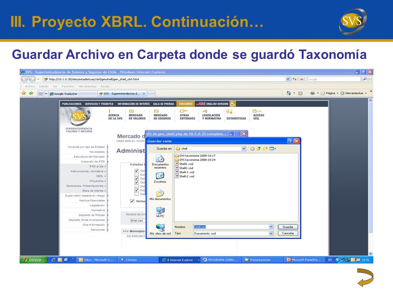Click the RSS feeds icon in command bar
The height and width of the screenshot is (295, 393).
300,93
